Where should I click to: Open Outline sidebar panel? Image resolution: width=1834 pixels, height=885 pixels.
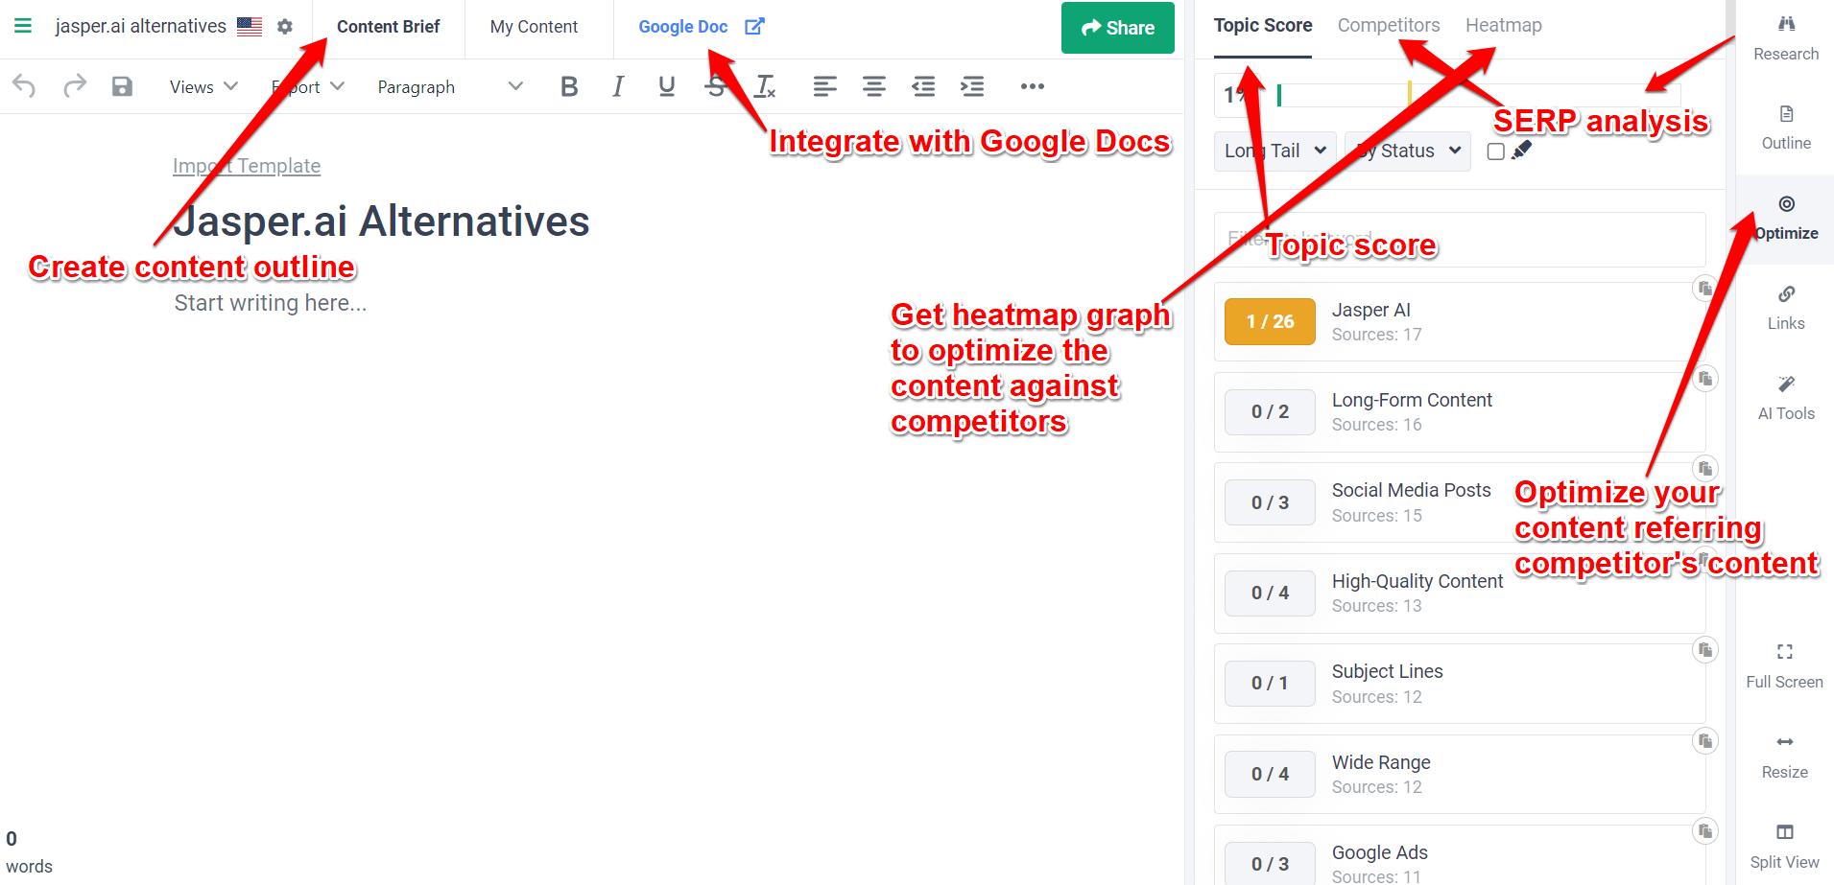tap(1786, 128)
